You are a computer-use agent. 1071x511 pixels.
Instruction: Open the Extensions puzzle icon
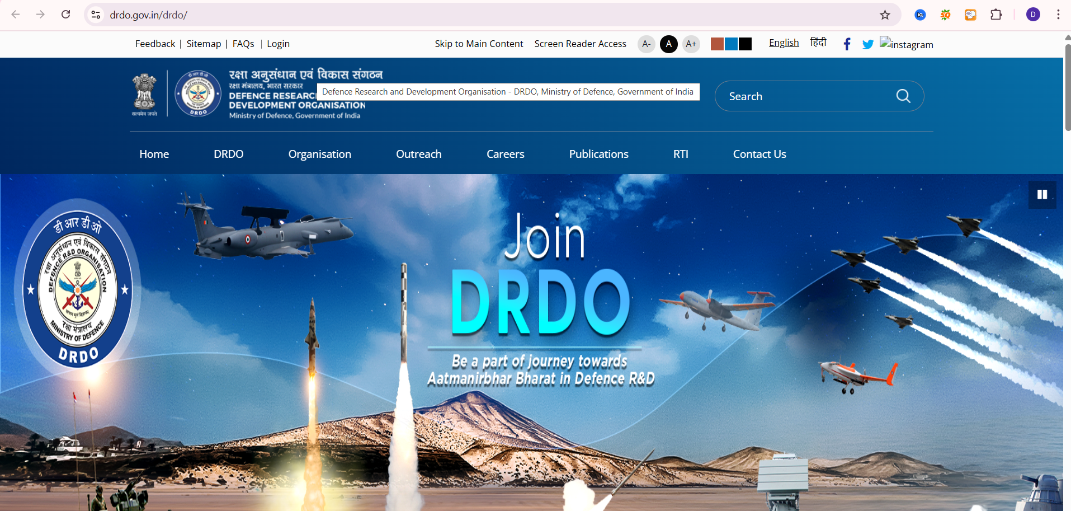996,15
